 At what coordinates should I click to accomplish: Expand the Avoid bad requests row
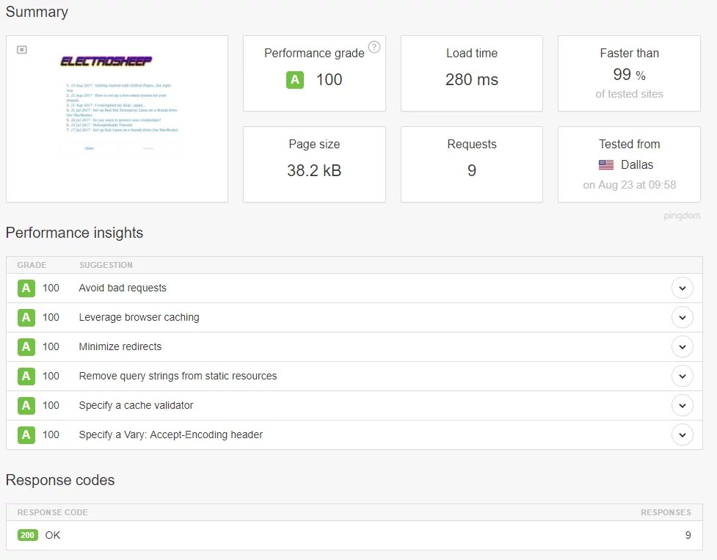(683, 288)
